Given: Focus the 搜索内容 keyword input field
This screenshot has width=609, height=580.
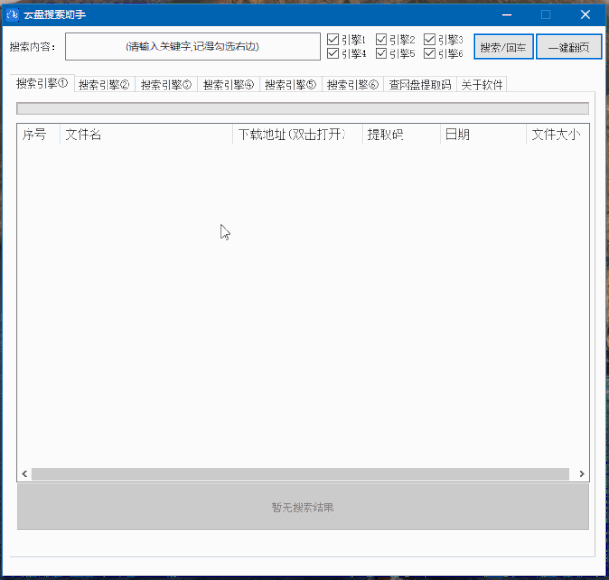Looking at the screenshot, I should [x=192, y=47].
